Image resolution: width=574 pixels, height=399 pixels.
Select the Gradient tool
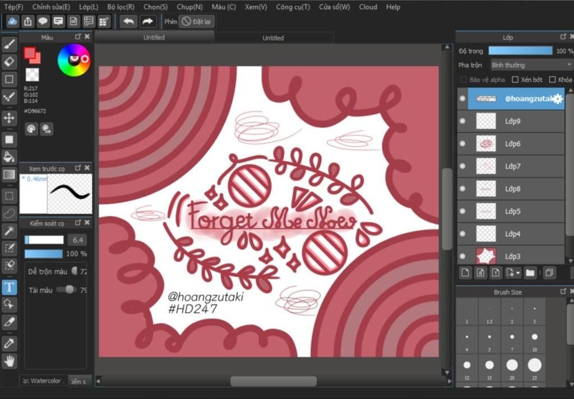[x=9, y=174]
